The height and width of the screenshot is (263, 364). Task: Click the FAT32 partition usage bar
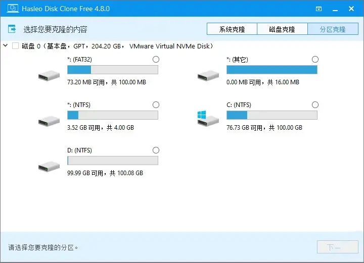click(113, 70)
